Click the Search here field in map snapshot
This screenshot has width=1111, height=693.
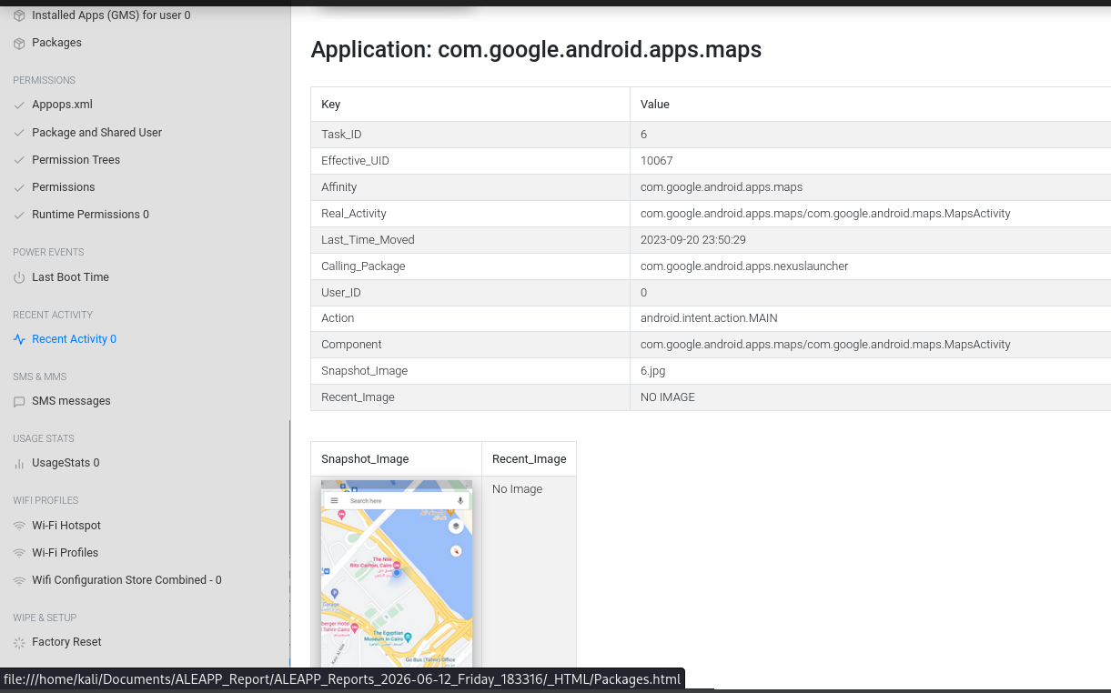(x=397, y=501)
